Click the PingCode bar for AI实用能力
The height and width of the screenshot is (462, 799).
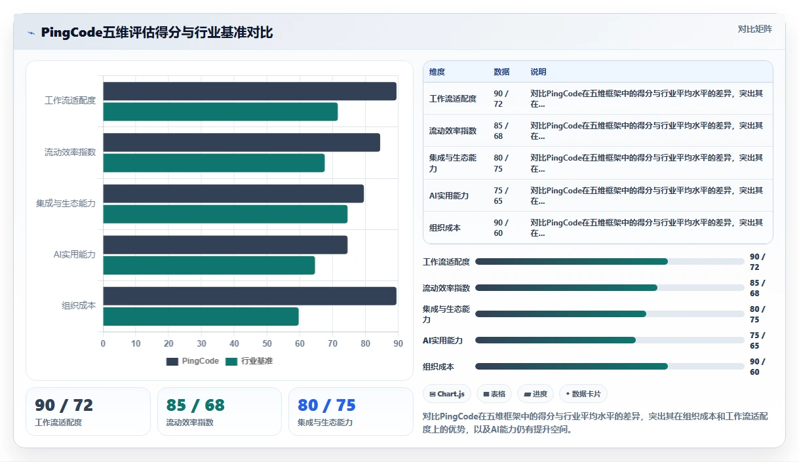pos(225,244)
